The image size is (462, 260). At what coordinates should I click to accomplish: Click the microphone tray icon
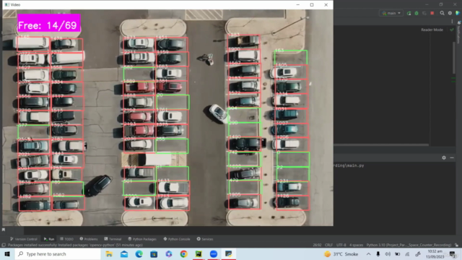[378, 253]
